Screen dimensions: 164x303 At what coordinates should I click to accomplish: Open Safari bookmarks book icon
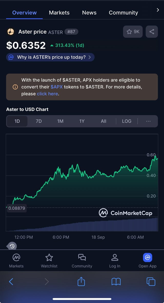[x=116, y=281]
